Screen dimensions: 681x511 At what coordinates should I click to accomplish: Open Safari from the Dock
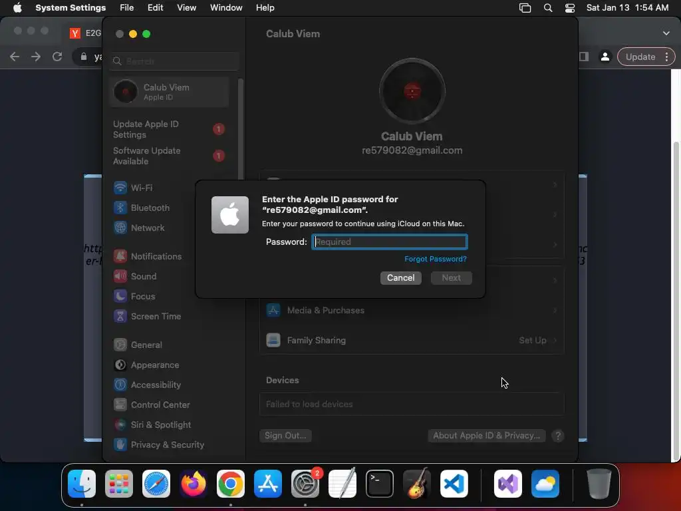(156, 484)
